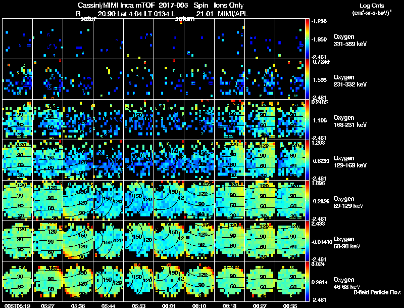The width and height of the screenshot is (404, 308).
Task: Select the 05:44 time label on the axis
Action: (108, 305)
